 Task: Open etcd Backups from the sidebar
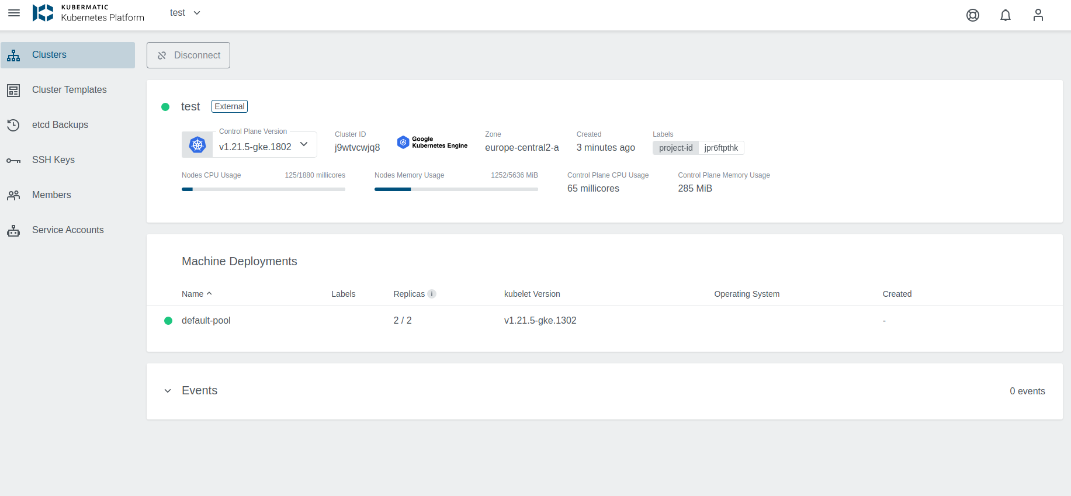pos(60,125)
